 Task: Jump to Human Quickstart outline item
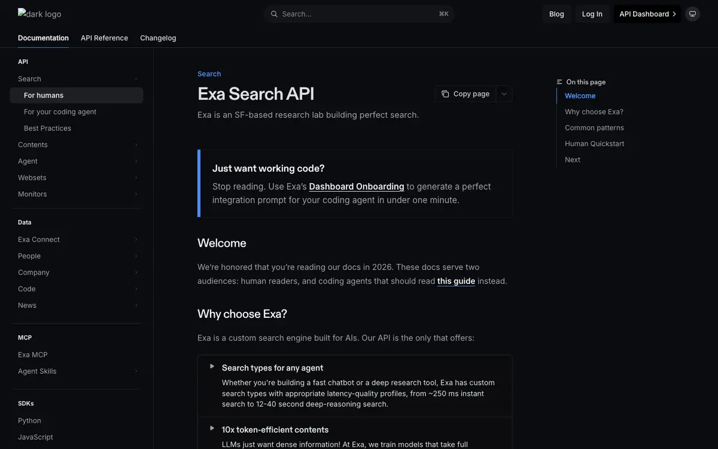(x=595, y=144)
